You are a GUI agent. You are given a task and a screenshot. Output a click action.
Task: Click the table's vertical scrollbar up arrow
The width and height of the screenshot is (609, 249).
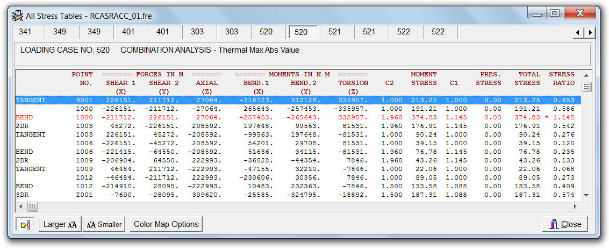pos(586,76)
